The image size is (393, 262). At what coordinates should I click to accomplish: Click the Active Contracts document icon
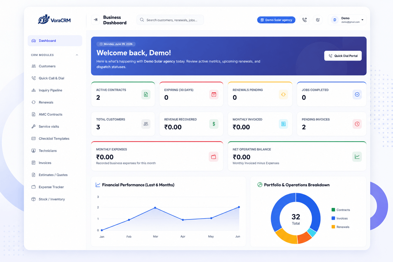click(146, 95)
